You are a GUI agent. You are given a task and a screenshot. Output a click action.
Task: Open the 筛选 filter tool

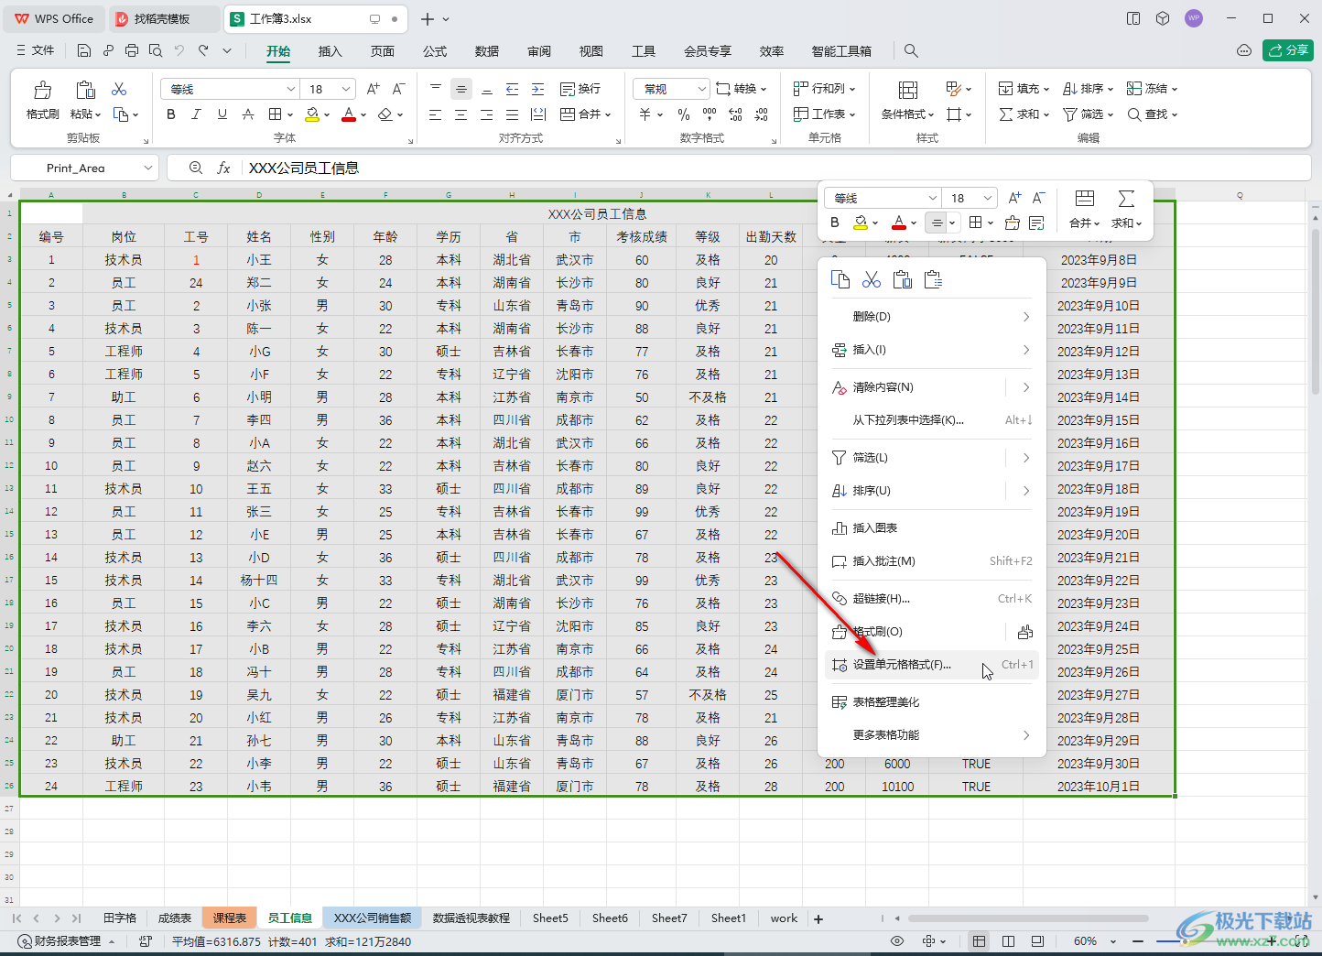coord(1086,114)
